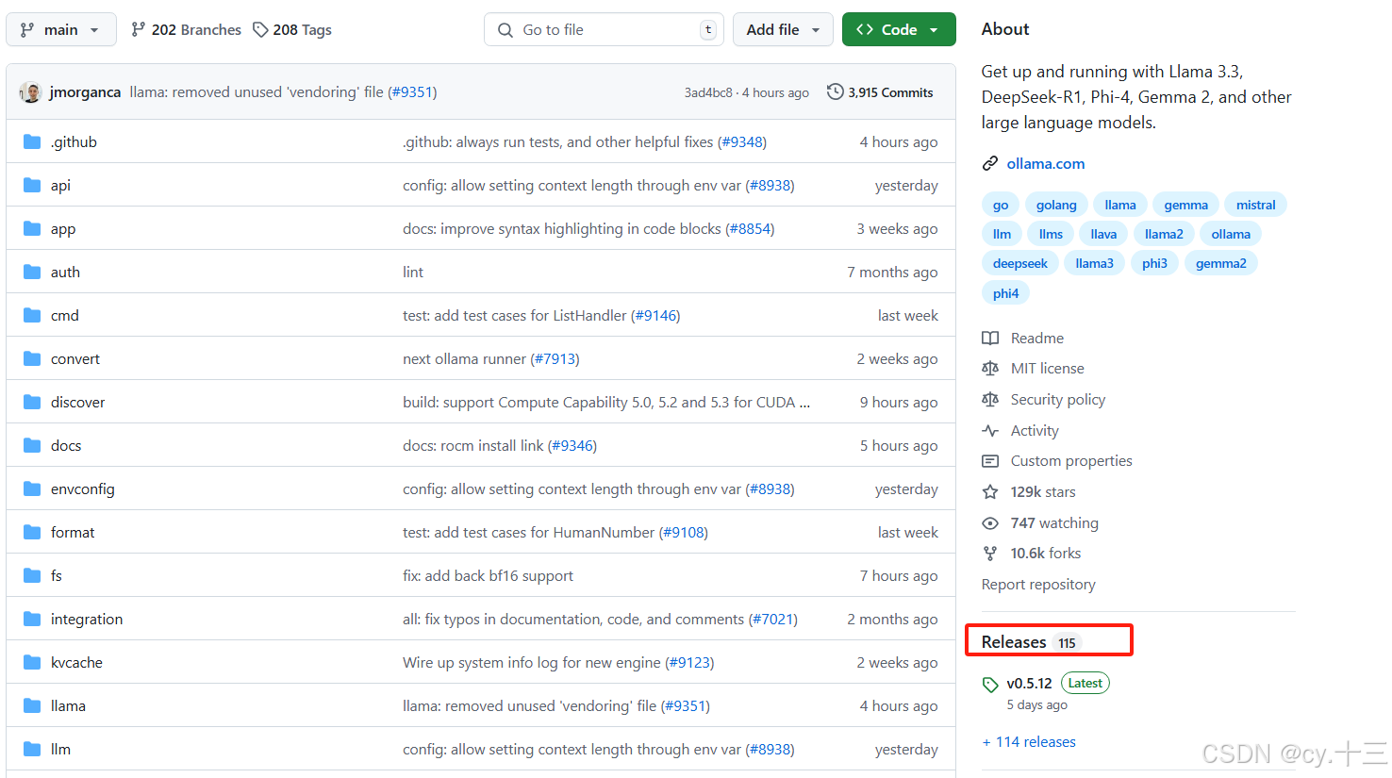The height and width of the screenshot is (778, 1392).
Task: Click the folder icon for docs
Action: pos(32,446)
